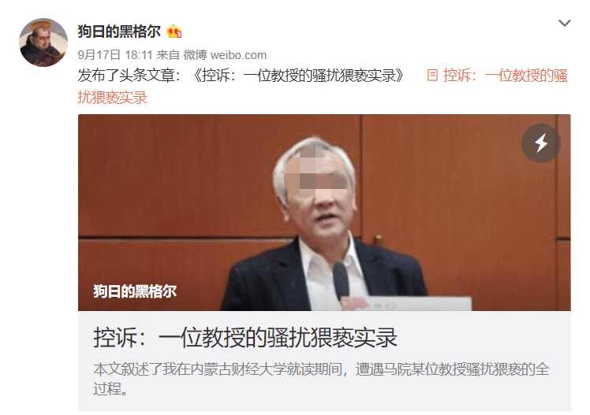The width and height of the screenshot is (590, 415).
Task: Open the poster's round avatar picture
Action: 43,43
